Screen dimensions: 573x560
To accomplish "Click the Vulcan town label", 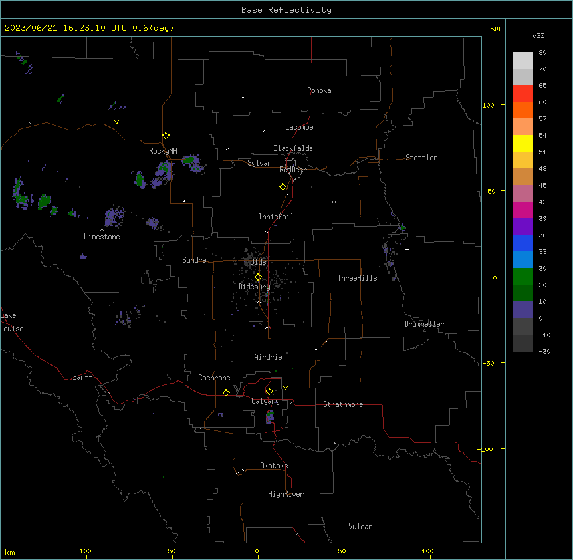I will (361, 527).
